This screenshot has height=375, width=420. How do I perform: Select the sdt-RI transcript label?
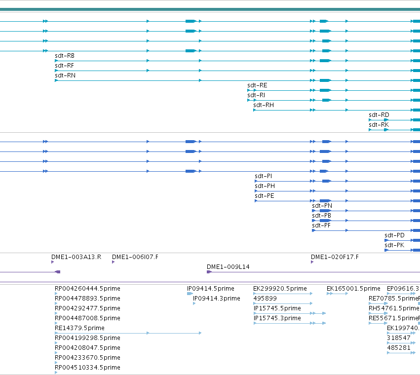click(256, 95)
